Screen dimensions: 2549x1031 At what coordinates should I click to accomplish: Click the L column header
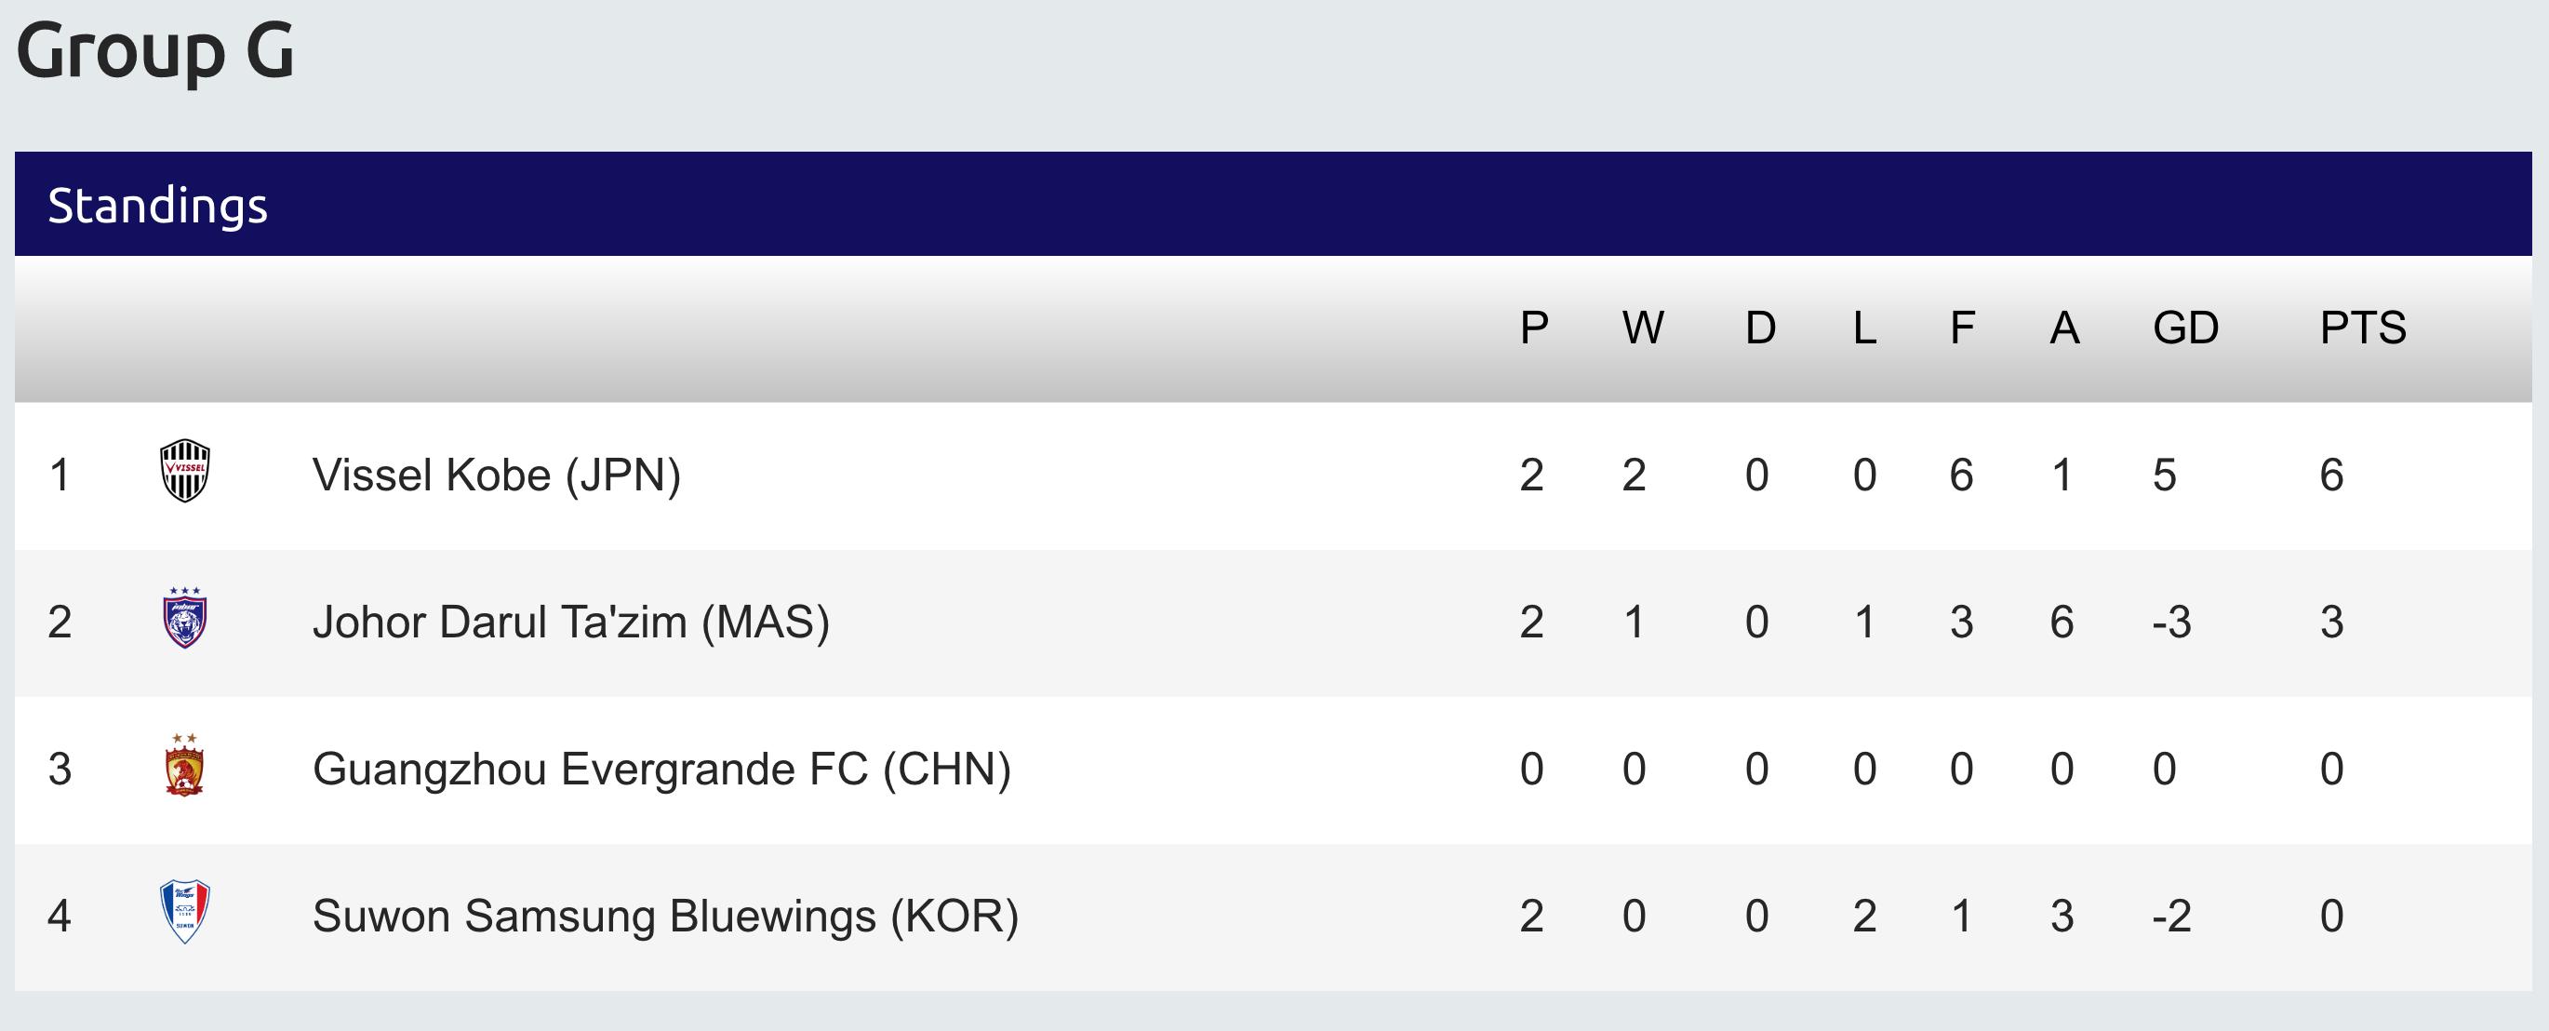pos(1864,328)
